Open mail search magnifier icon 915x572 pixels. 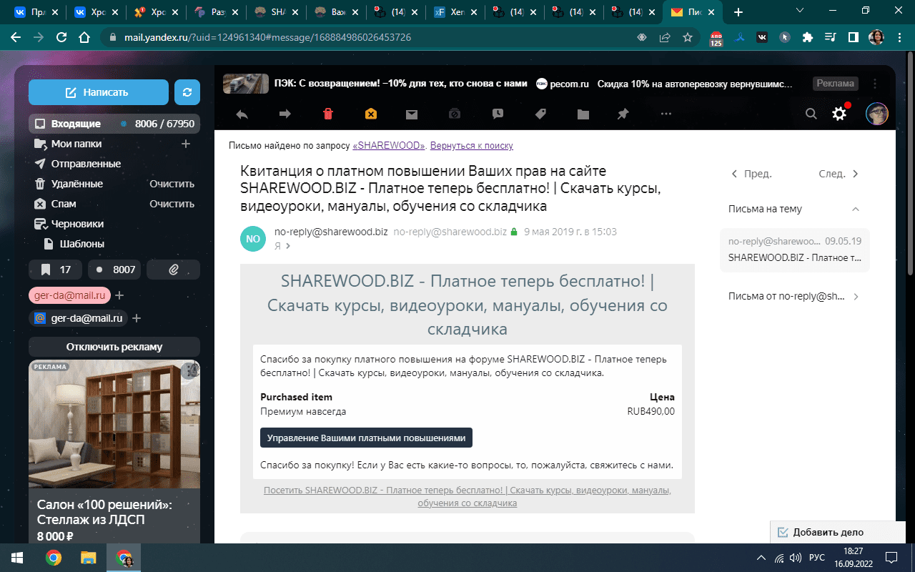pyautogui.click(x=811, y=114)
